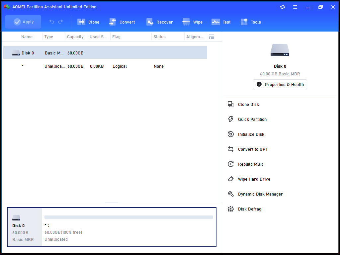Click the Initialize Disk icon
The width and height of the screenshot is (340, 255).
[230, 134]
